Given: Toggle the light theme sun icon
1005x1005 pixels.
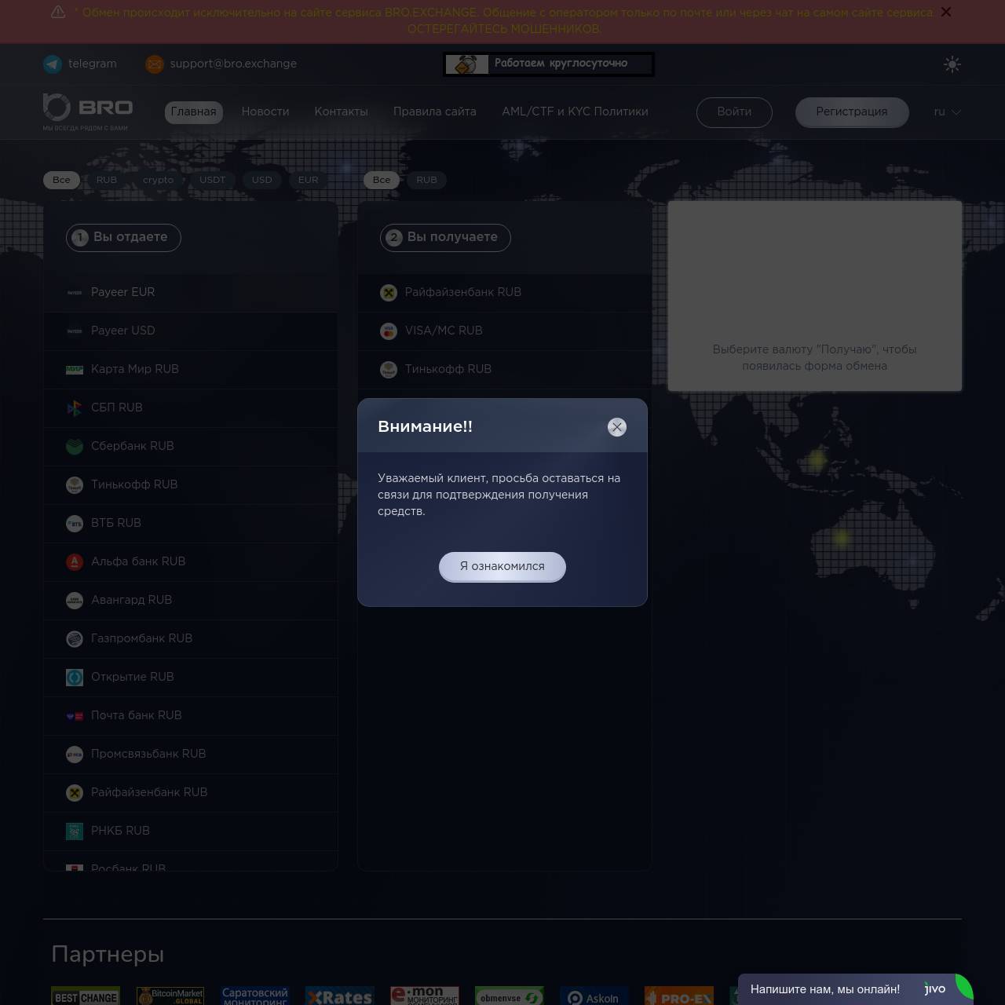Looking at the screenshot, I should pyautogui.click(x=952, y=64).
